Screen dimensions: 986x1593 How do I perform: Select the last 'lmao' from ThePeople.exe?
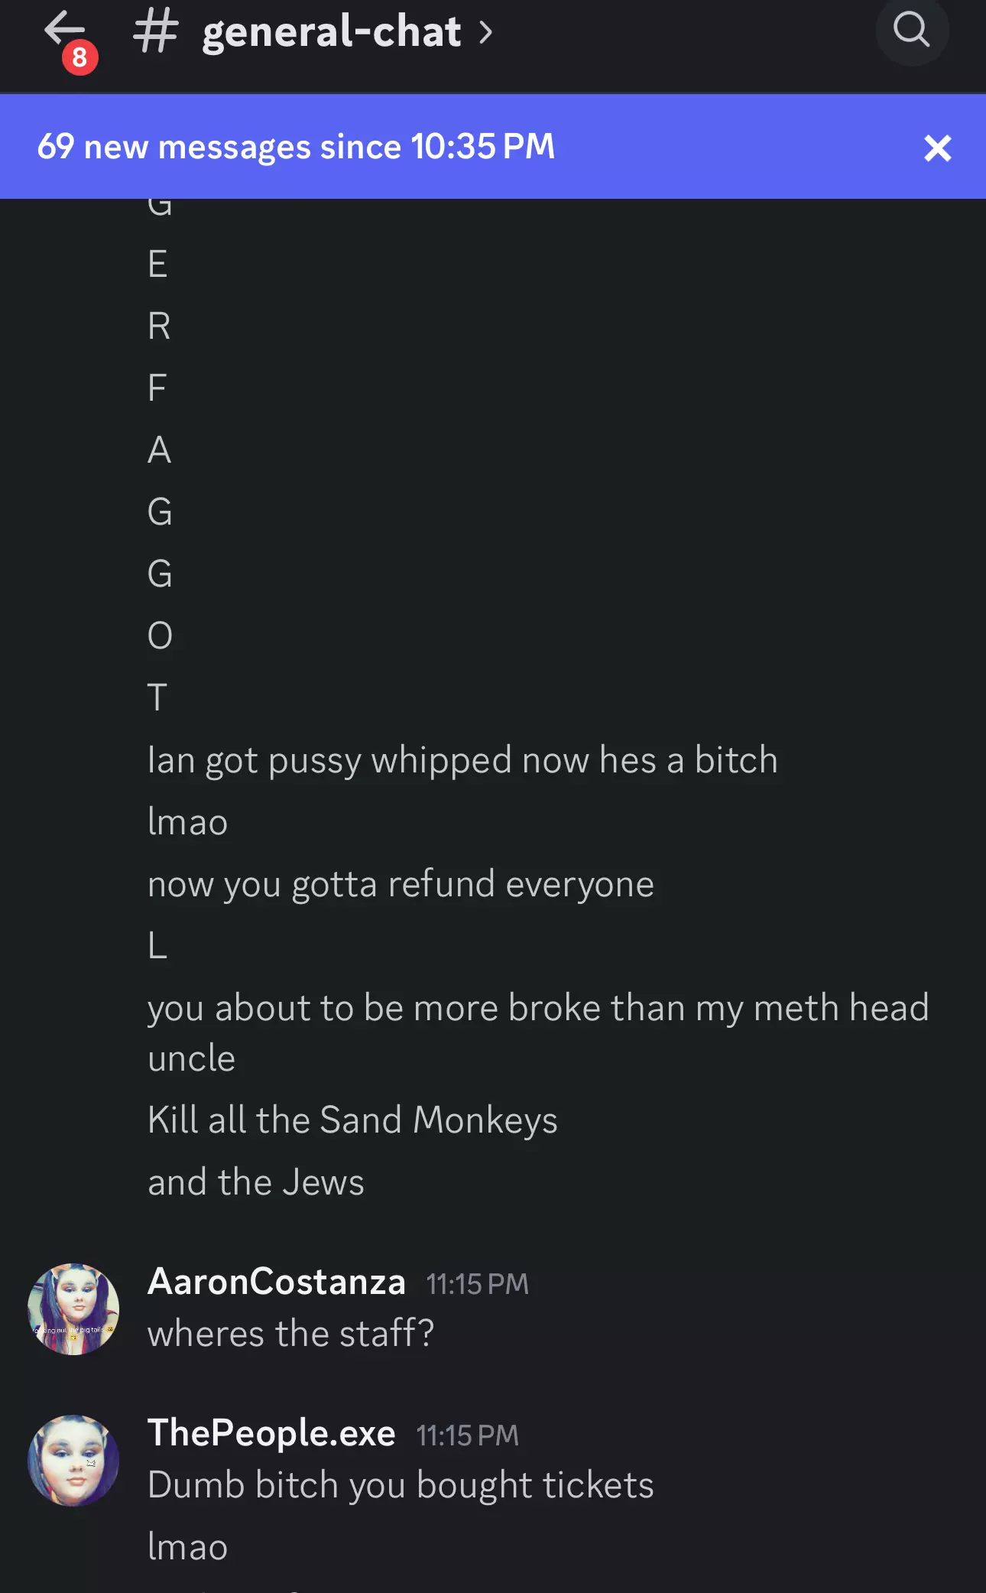tap(187, 1547)
